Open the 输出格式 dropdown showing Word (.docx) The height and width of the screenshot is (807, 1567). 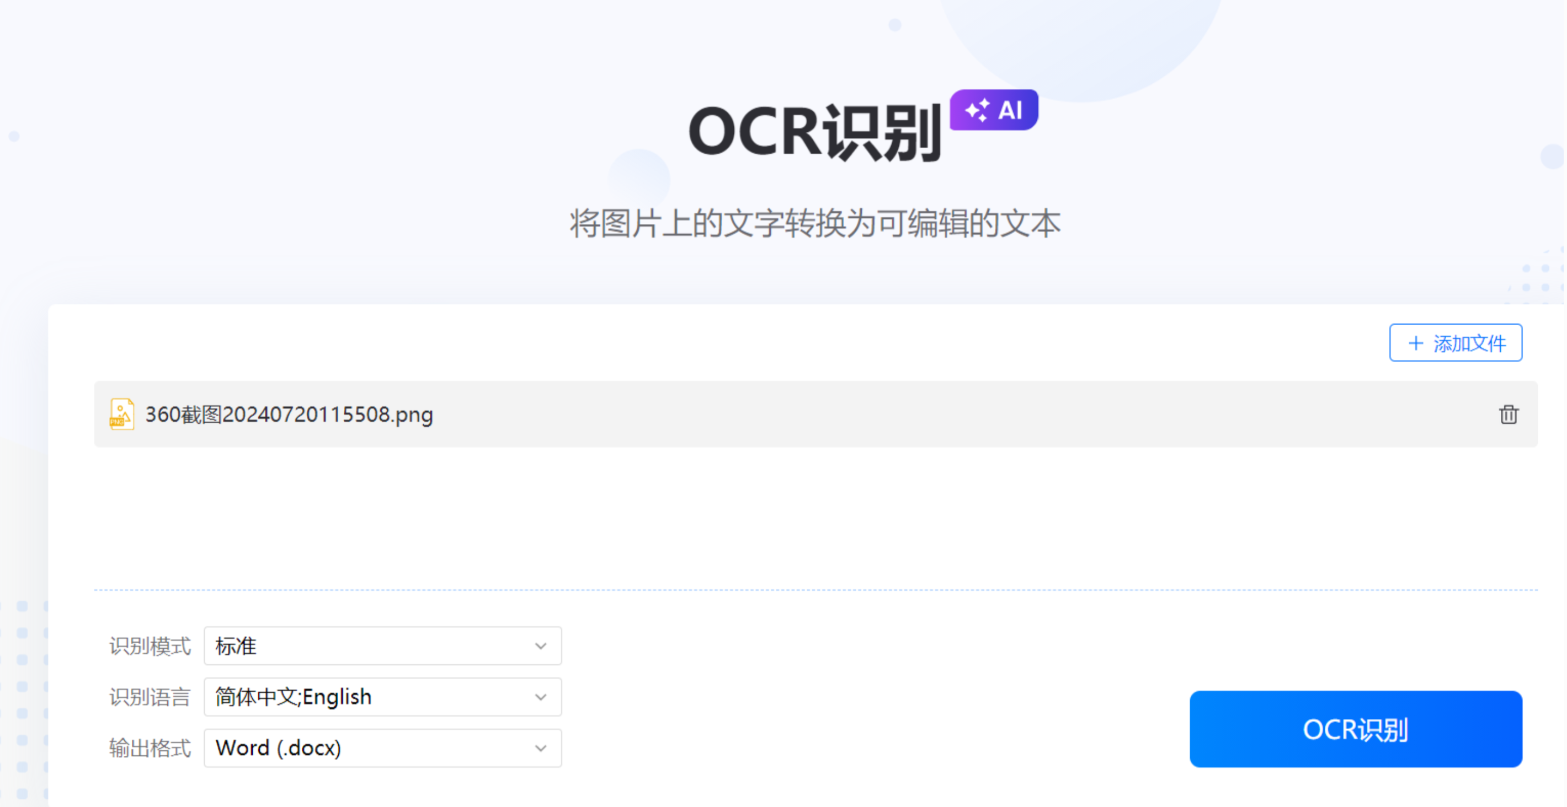coord(382,747)
